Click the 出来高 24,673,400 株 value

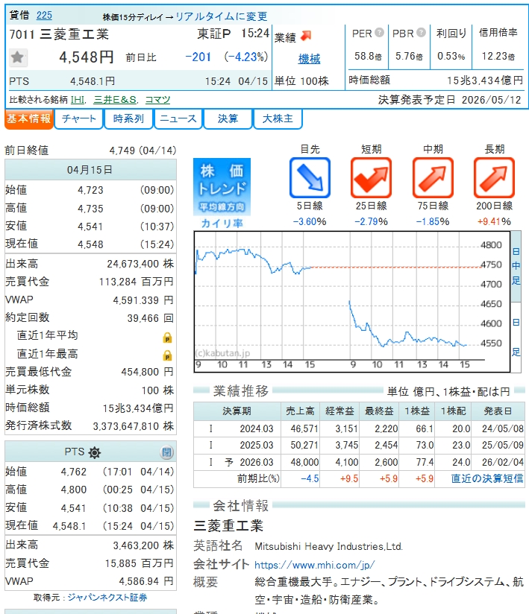[x=140, y=264]
